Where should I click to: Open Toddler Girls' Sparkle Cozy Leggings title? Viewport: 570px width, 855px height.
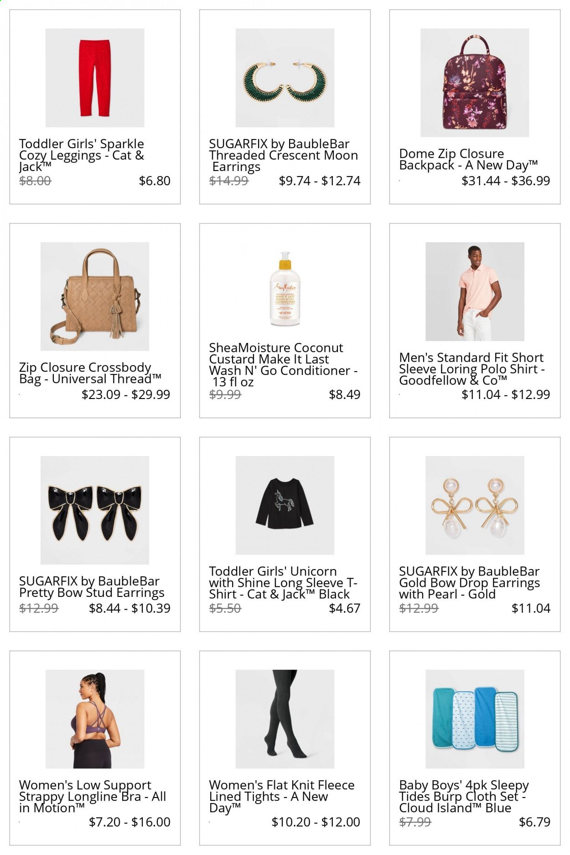pos(82,155)
